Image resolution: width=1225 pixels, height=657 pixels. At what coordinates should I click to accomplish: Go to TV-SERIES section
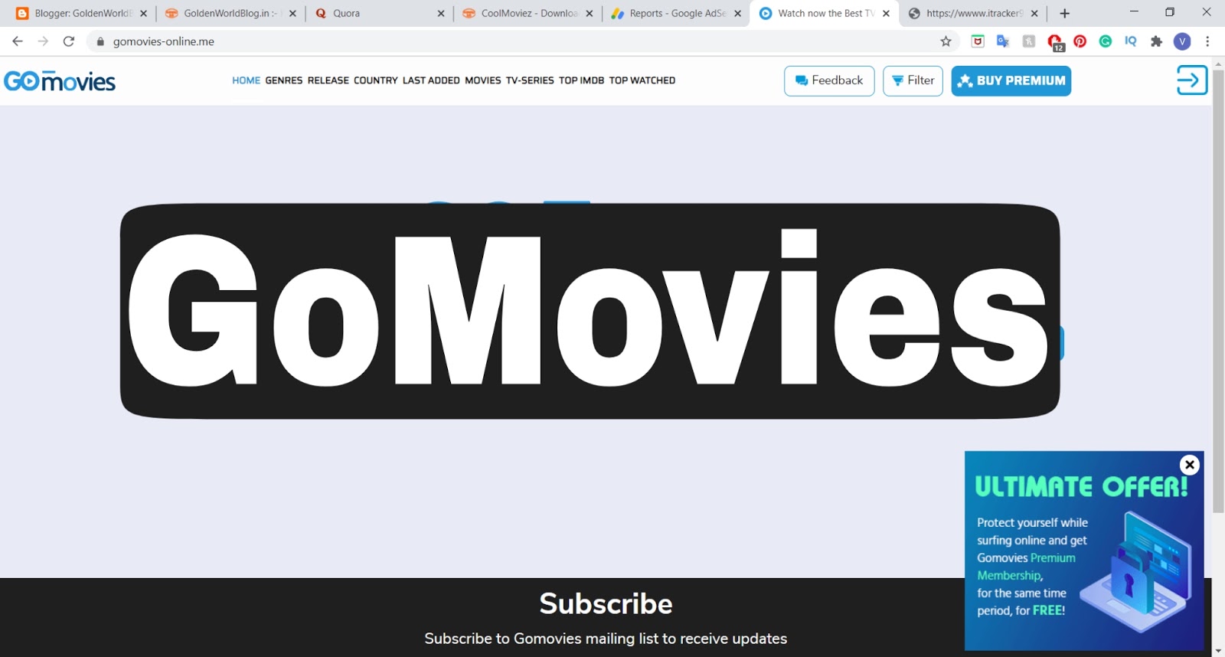pos(529,80)
